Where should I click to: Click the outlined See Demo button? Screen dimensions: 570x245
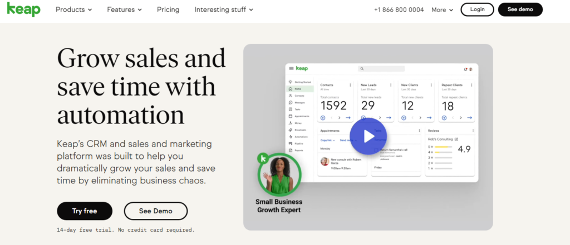point(156,211)
